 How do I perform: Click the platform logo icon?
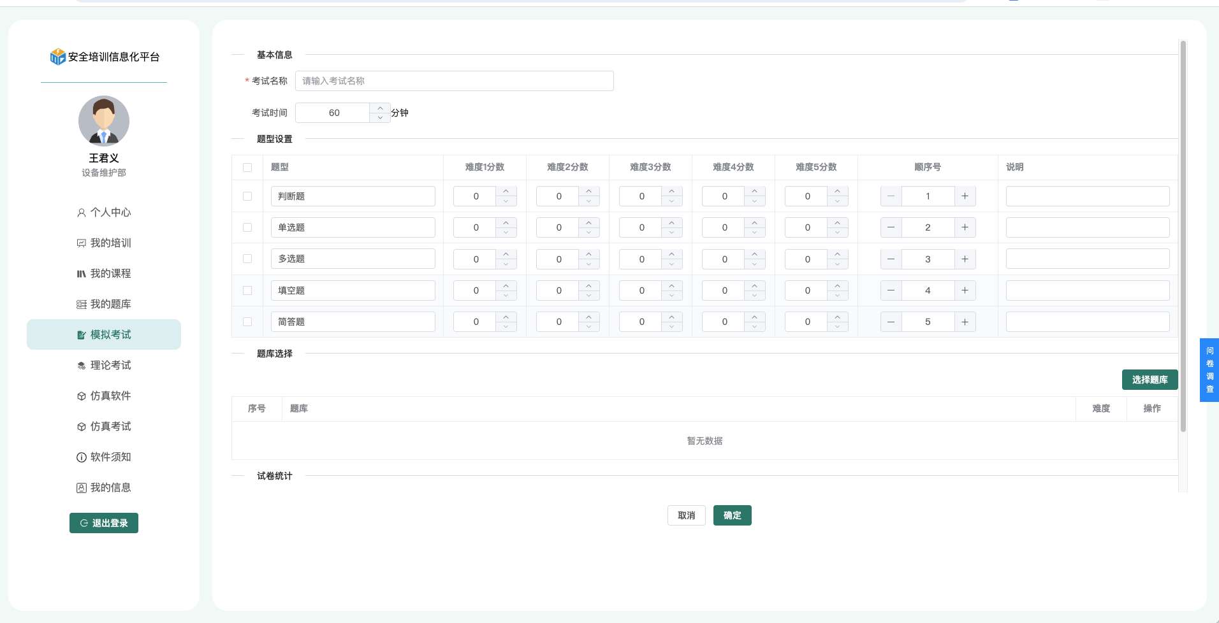pos(57,57)
